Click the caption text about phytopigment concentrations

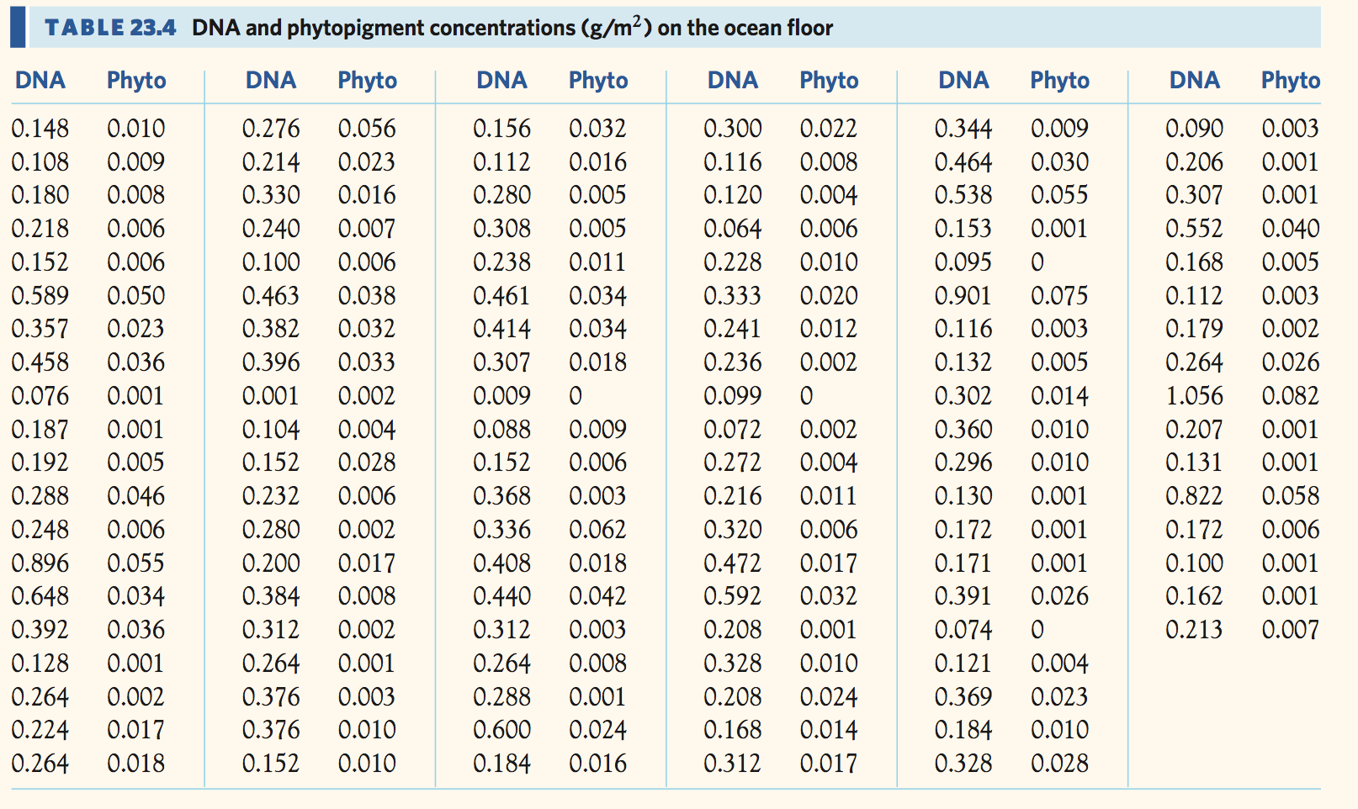tap(512, 28)
